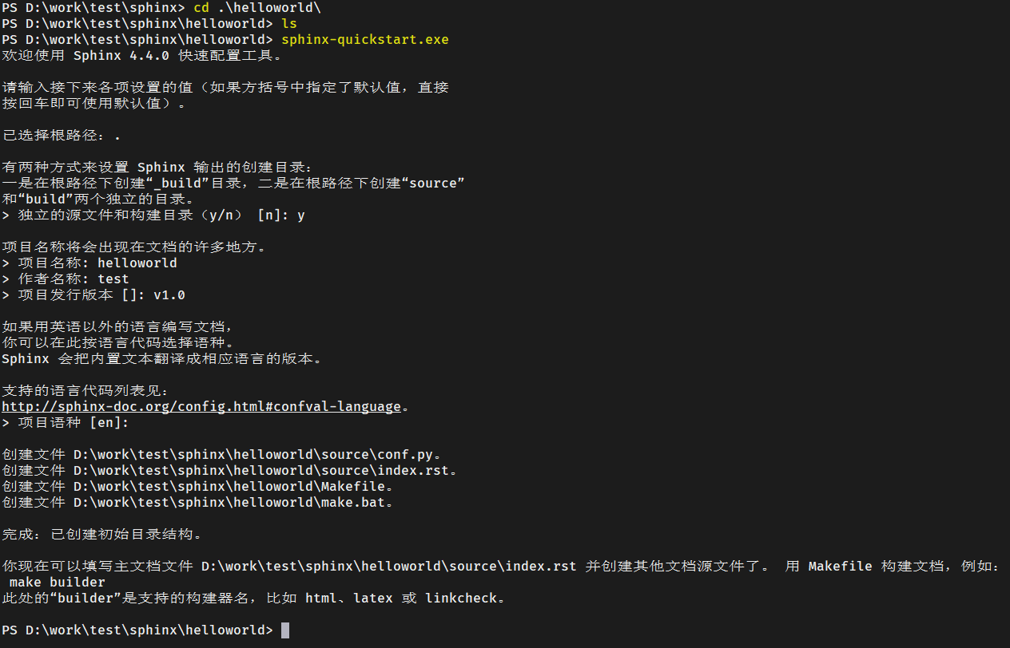Click the selected root path line
The height and width of the screenshot is (648, 1010).
tap(62, 136)
